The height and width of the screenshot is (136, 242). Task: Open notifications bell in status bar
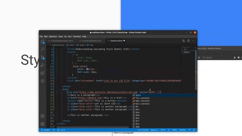point(194,130)
